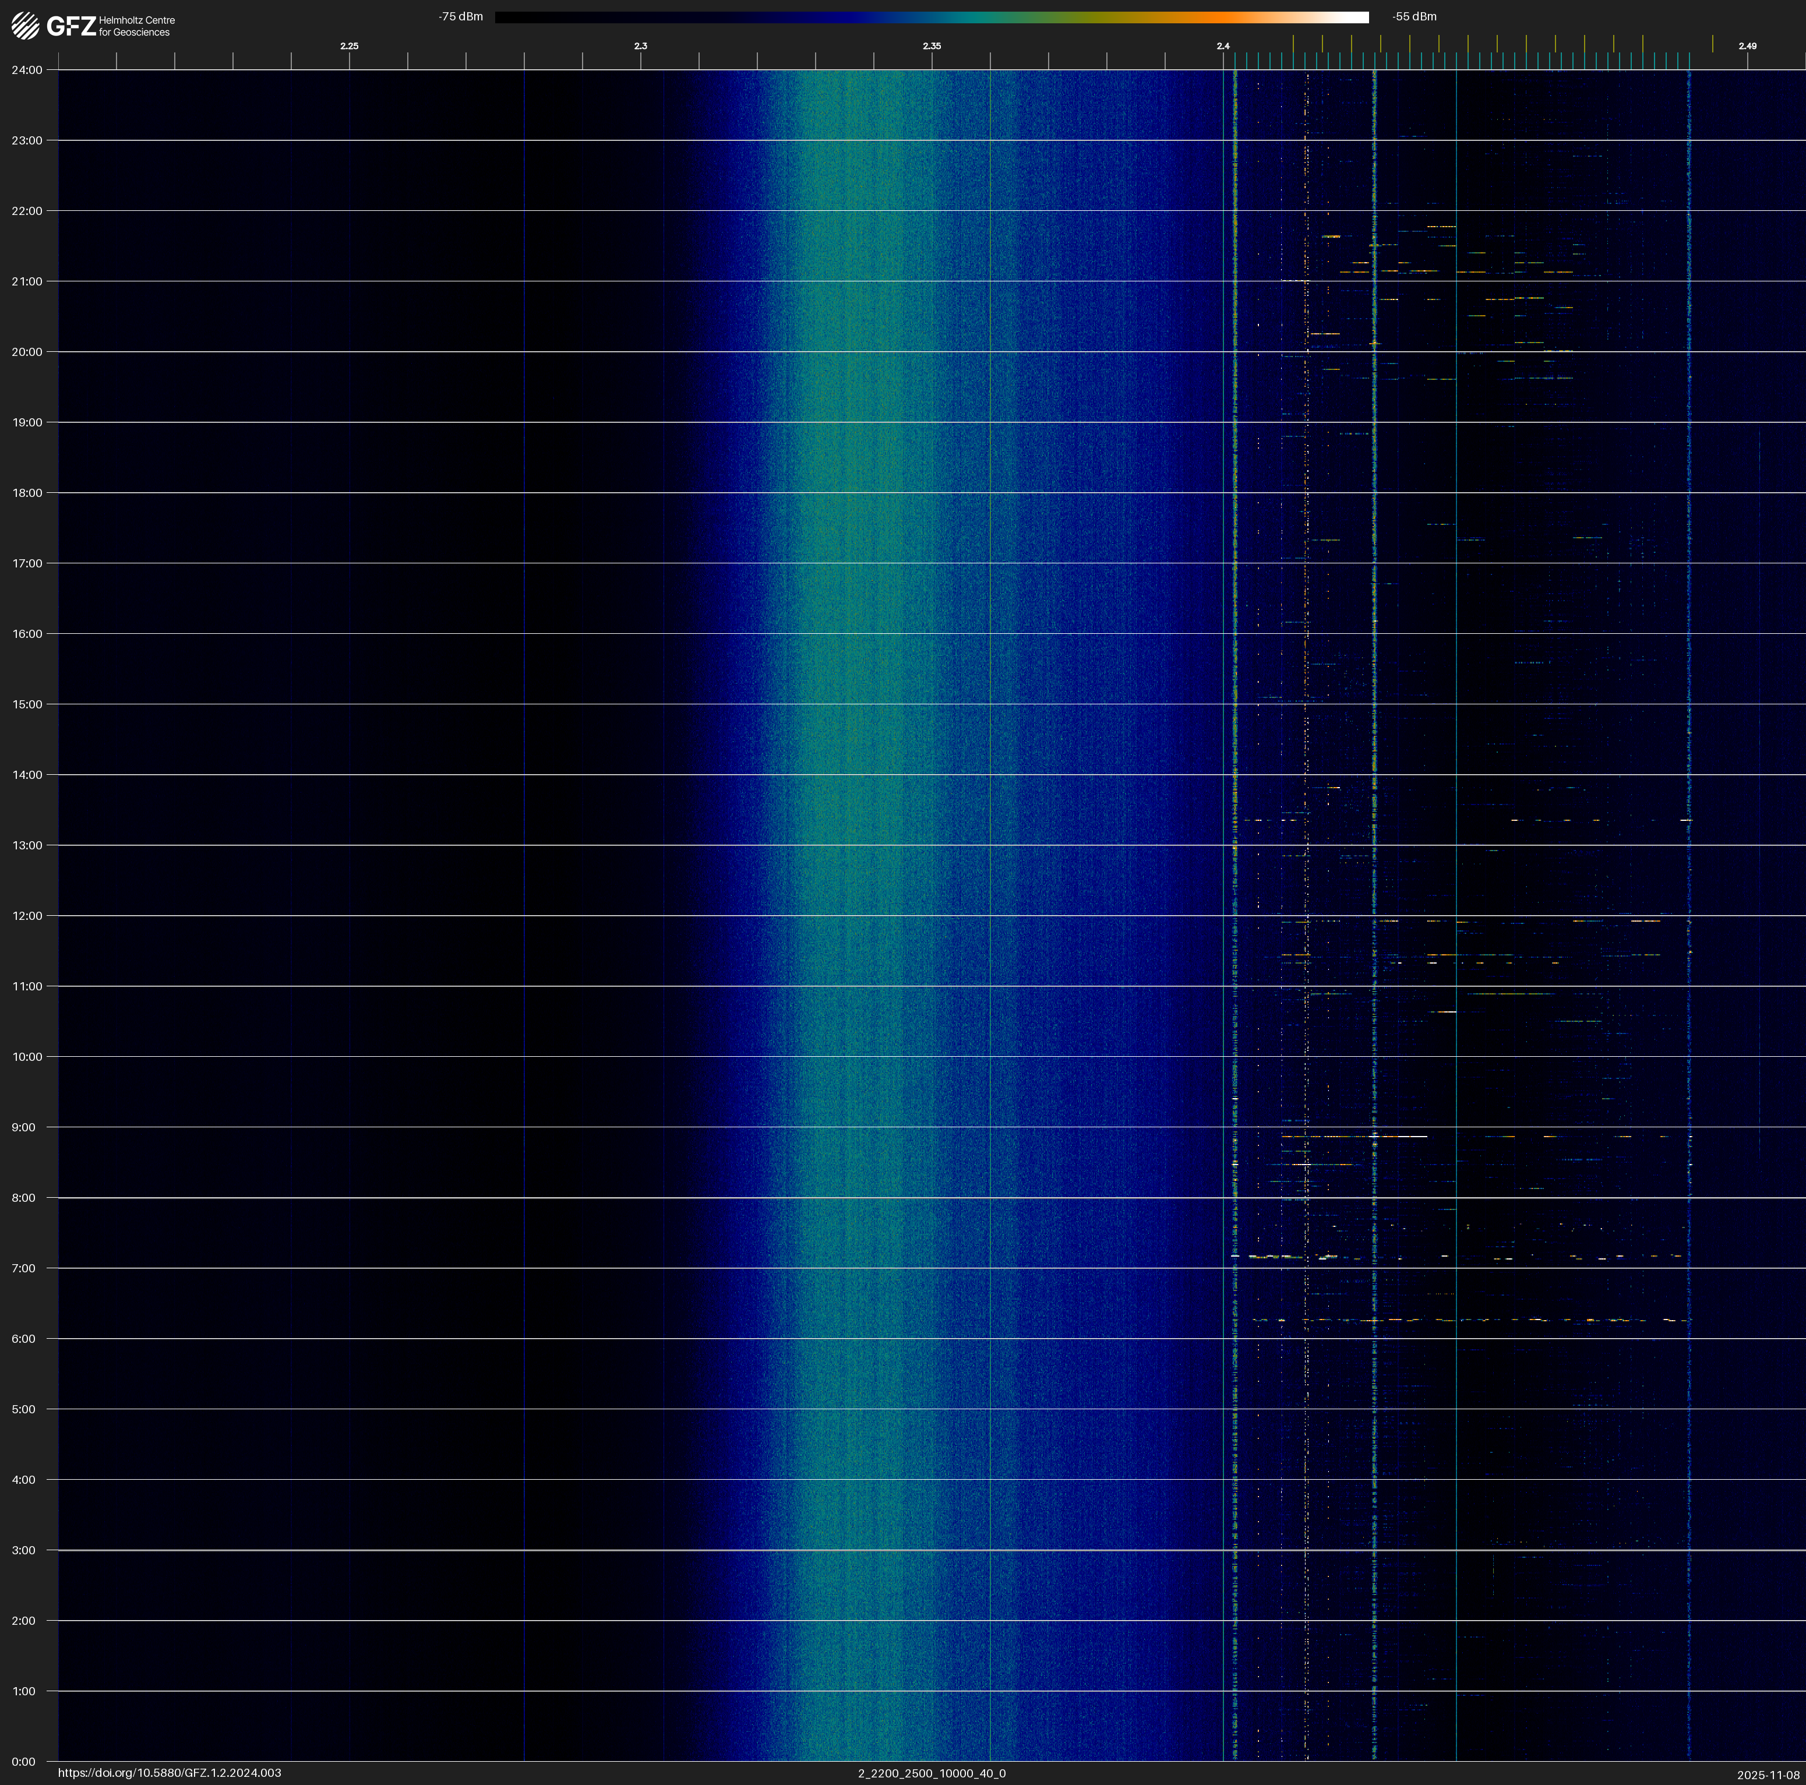Click the 18:00 time axis label
Viewport: 1806px width, 1785px height.
point(27,492)
